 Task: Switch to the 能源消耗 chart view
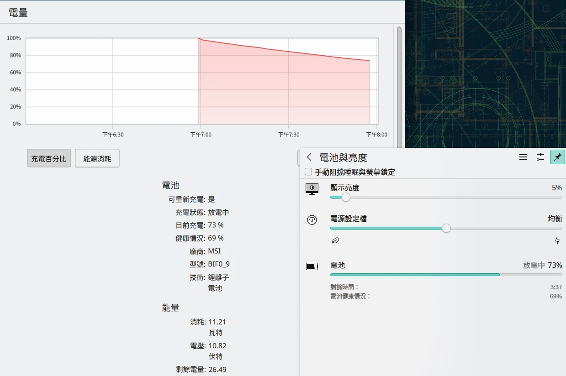point(97,159)
